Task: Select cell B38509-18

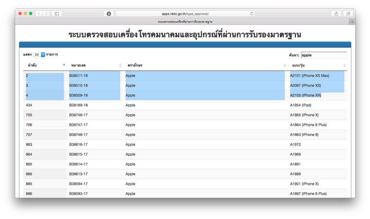Action: click(78, 95)
